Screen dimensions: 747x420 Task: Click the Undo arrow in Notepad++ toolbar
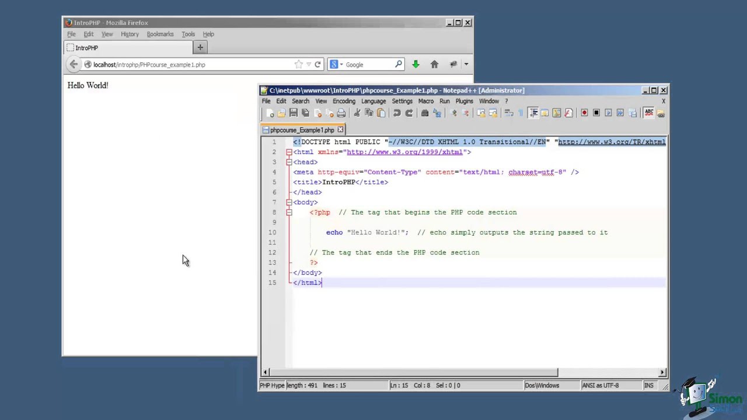coord(397,113)
